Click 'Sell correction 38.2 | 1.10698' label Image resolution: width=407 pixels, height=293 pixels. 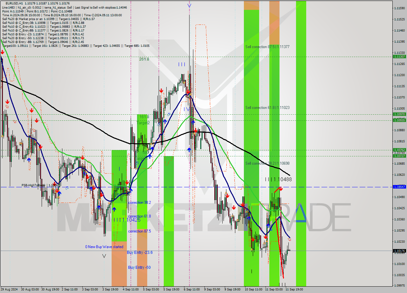tap(267, 163)
